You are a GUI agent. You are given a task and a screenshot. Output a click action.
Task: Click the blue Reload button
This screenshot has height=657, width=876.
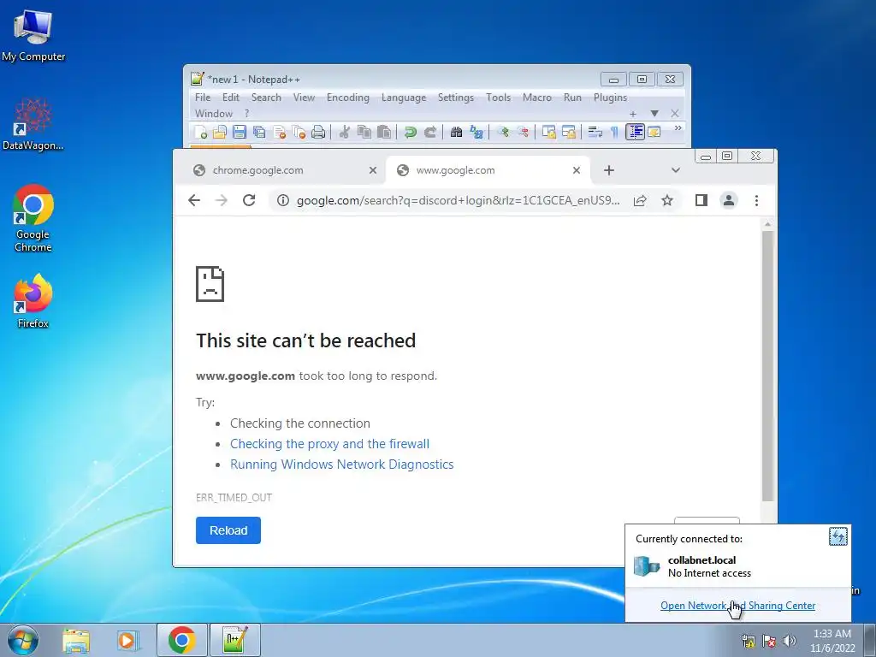tap(228, 530)
